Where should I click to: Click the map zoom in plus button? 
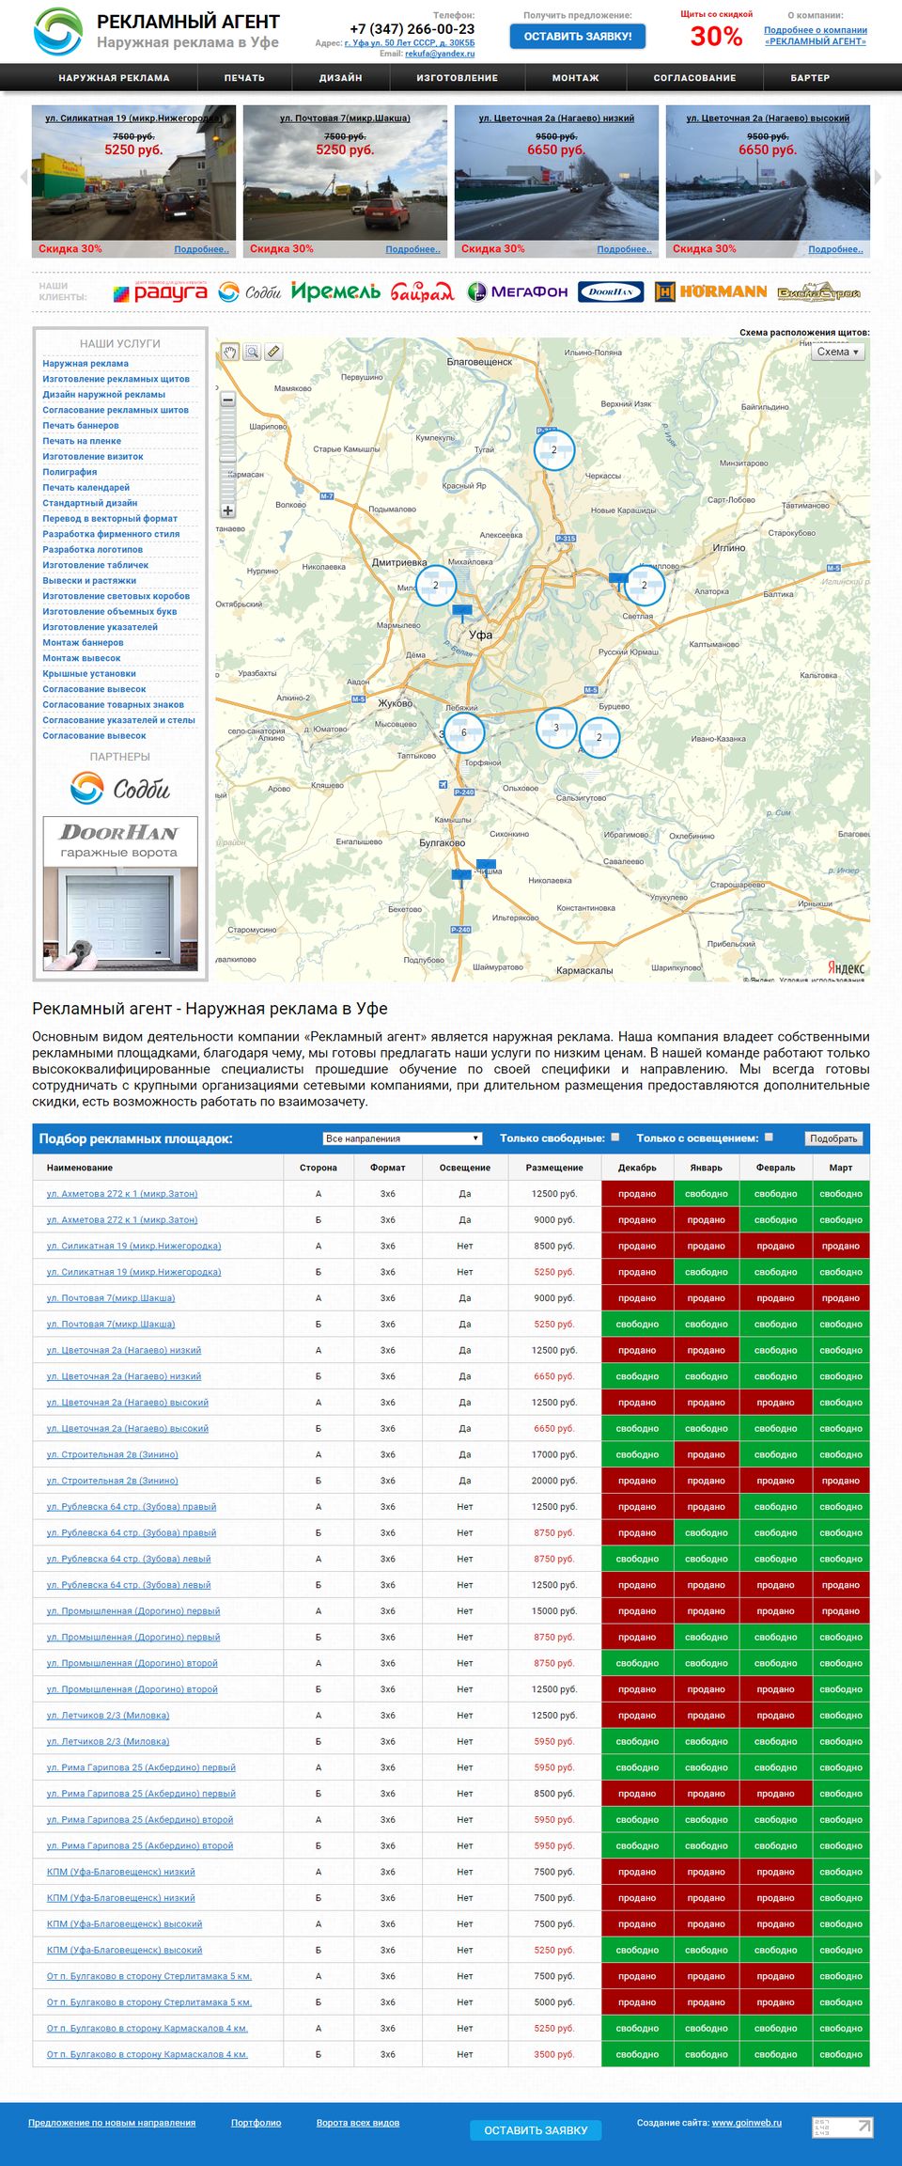click(x=228, y=510)
